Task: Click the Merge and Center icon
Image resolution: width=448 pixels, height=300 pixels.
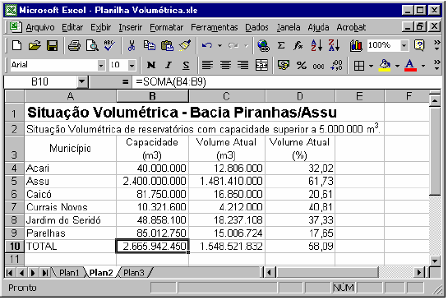Action: 261,65
